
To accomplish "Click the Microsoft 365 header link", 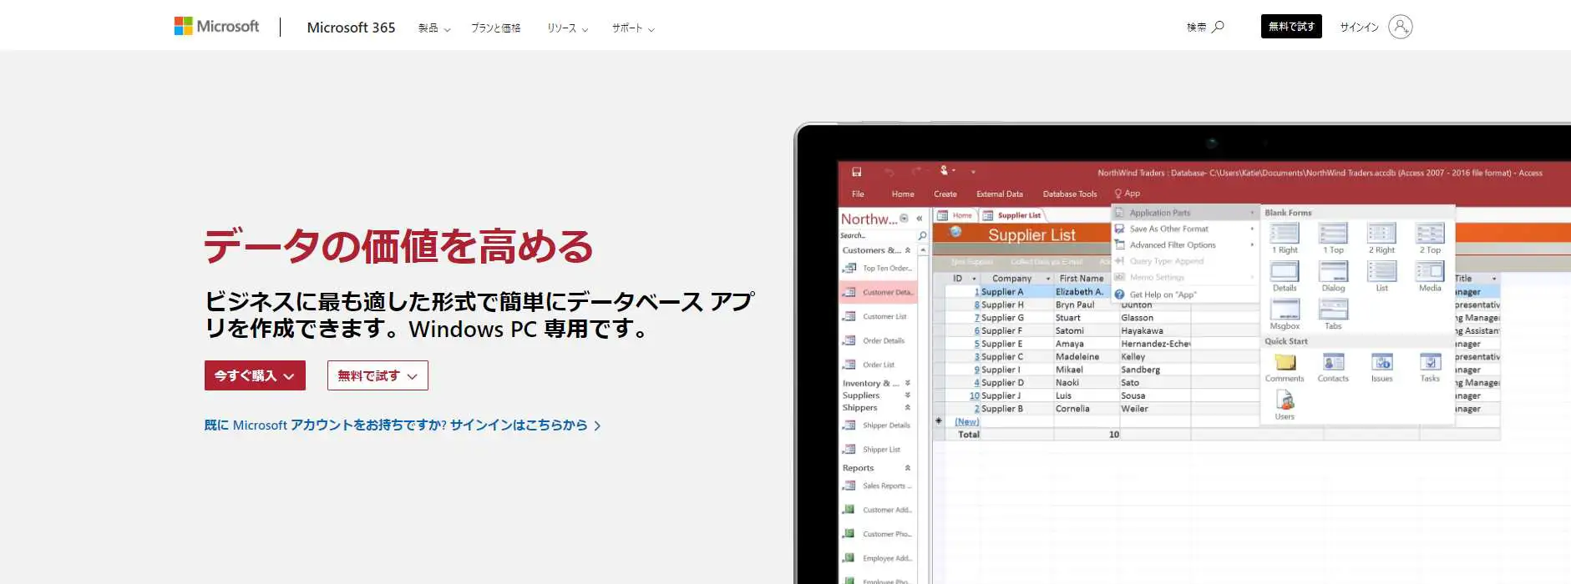I will click(351, 28).
